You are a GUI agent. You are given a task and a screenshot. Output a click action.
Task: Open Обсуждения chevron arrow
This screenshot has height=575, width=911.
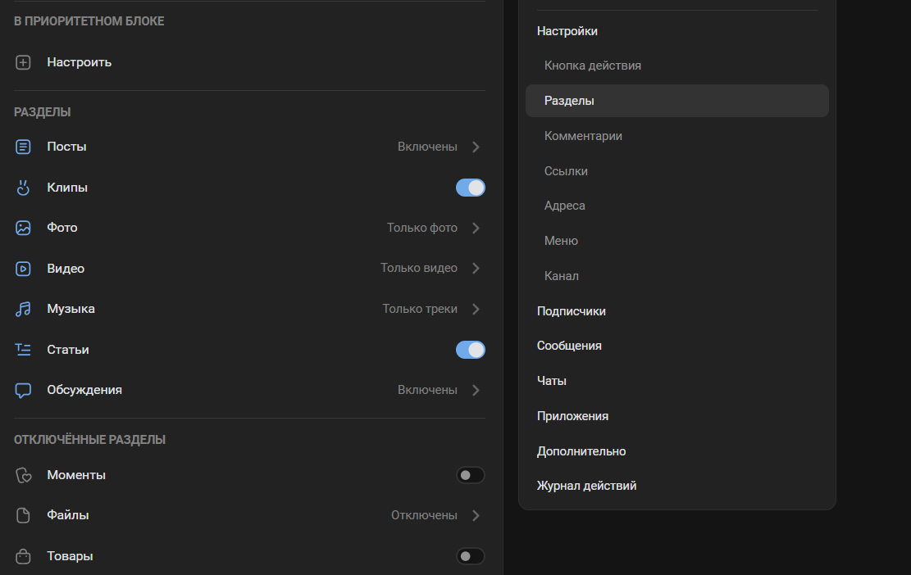[476, 390]
